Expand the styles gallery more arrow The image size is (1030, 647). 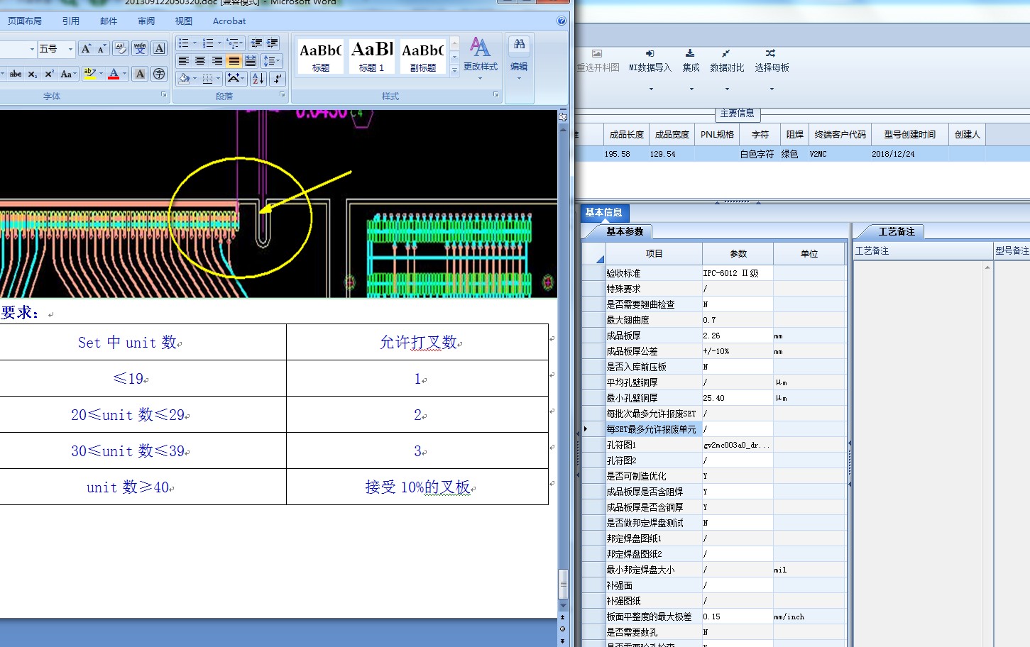(454, 70)
